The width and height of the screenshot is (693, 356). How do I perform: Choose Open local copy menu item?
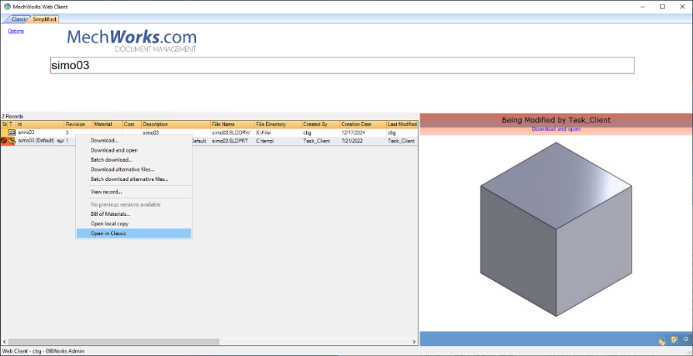coord(134,224)
